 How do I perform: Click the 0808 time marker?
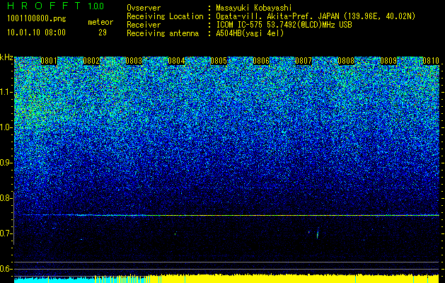[346, 61]
